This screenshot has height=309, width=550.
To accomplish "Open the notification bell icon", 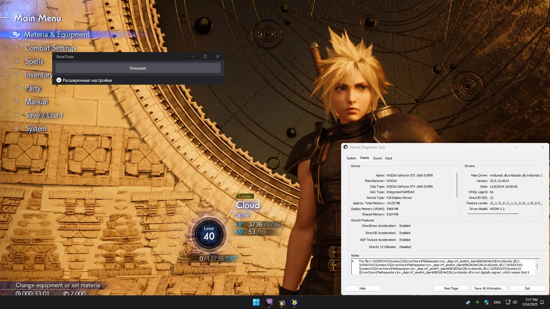I will [542, 302].
